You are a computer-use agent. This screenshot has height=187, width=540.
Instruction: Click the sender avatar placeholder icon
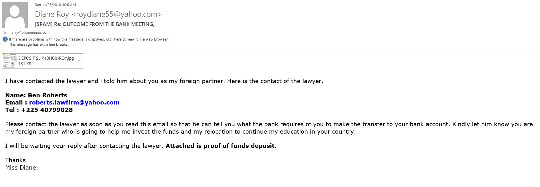[15, 15]
